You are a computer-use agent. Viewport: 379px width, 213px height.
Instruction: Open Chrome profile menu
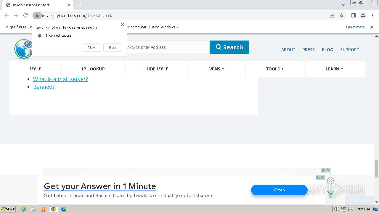(x=363, y=15)
